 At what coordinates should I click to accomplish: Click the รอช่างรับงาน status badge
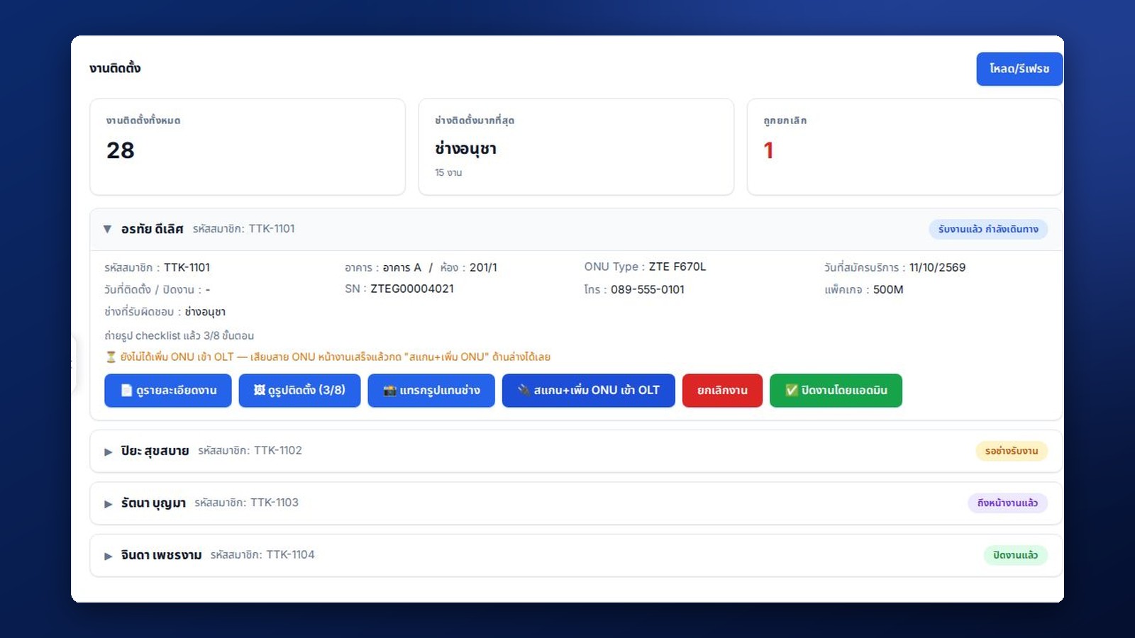[1012, 451]
